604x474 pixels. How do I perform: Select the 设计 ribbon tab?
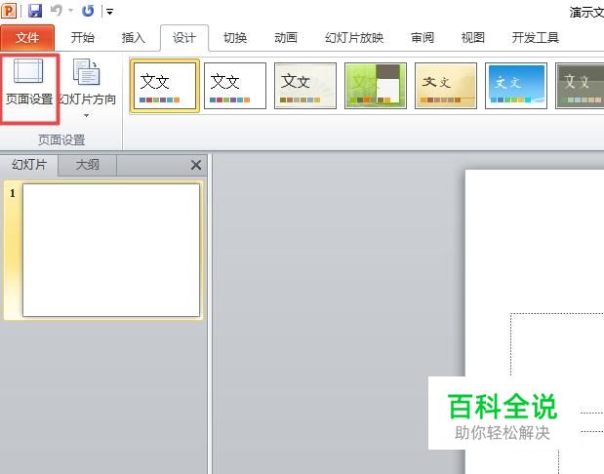(x=184, y=38)
